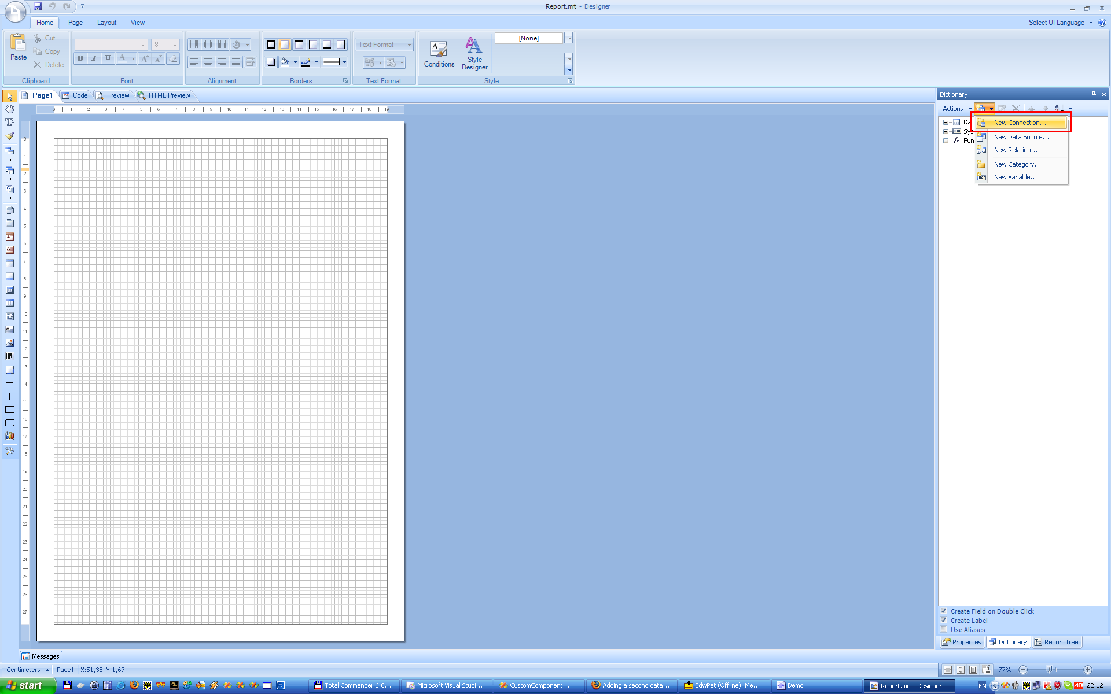Open the border color picker
1111x694 pixels.
point(310,62)
